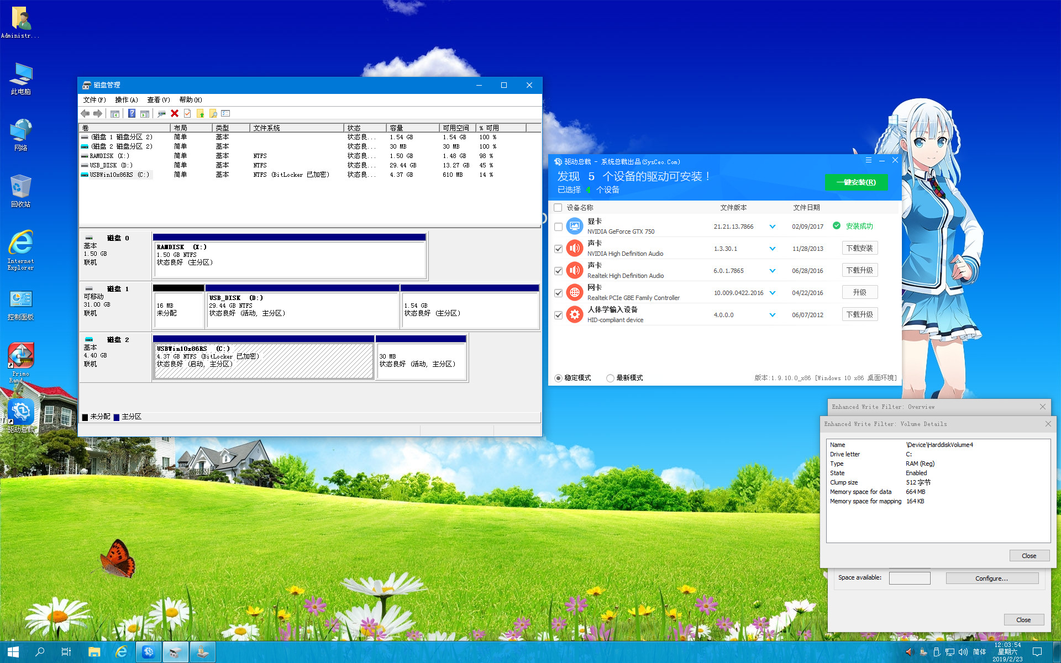The image size is (1061, 663).
Task: Click Close button in EWF Overview window
Action: pos(1023,620)
